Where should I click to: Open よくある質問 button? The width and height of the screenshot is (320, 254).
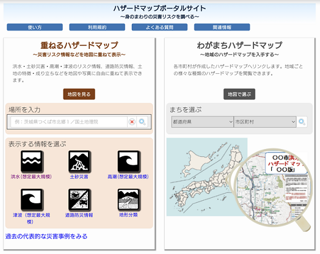click(x=159, y=27)
